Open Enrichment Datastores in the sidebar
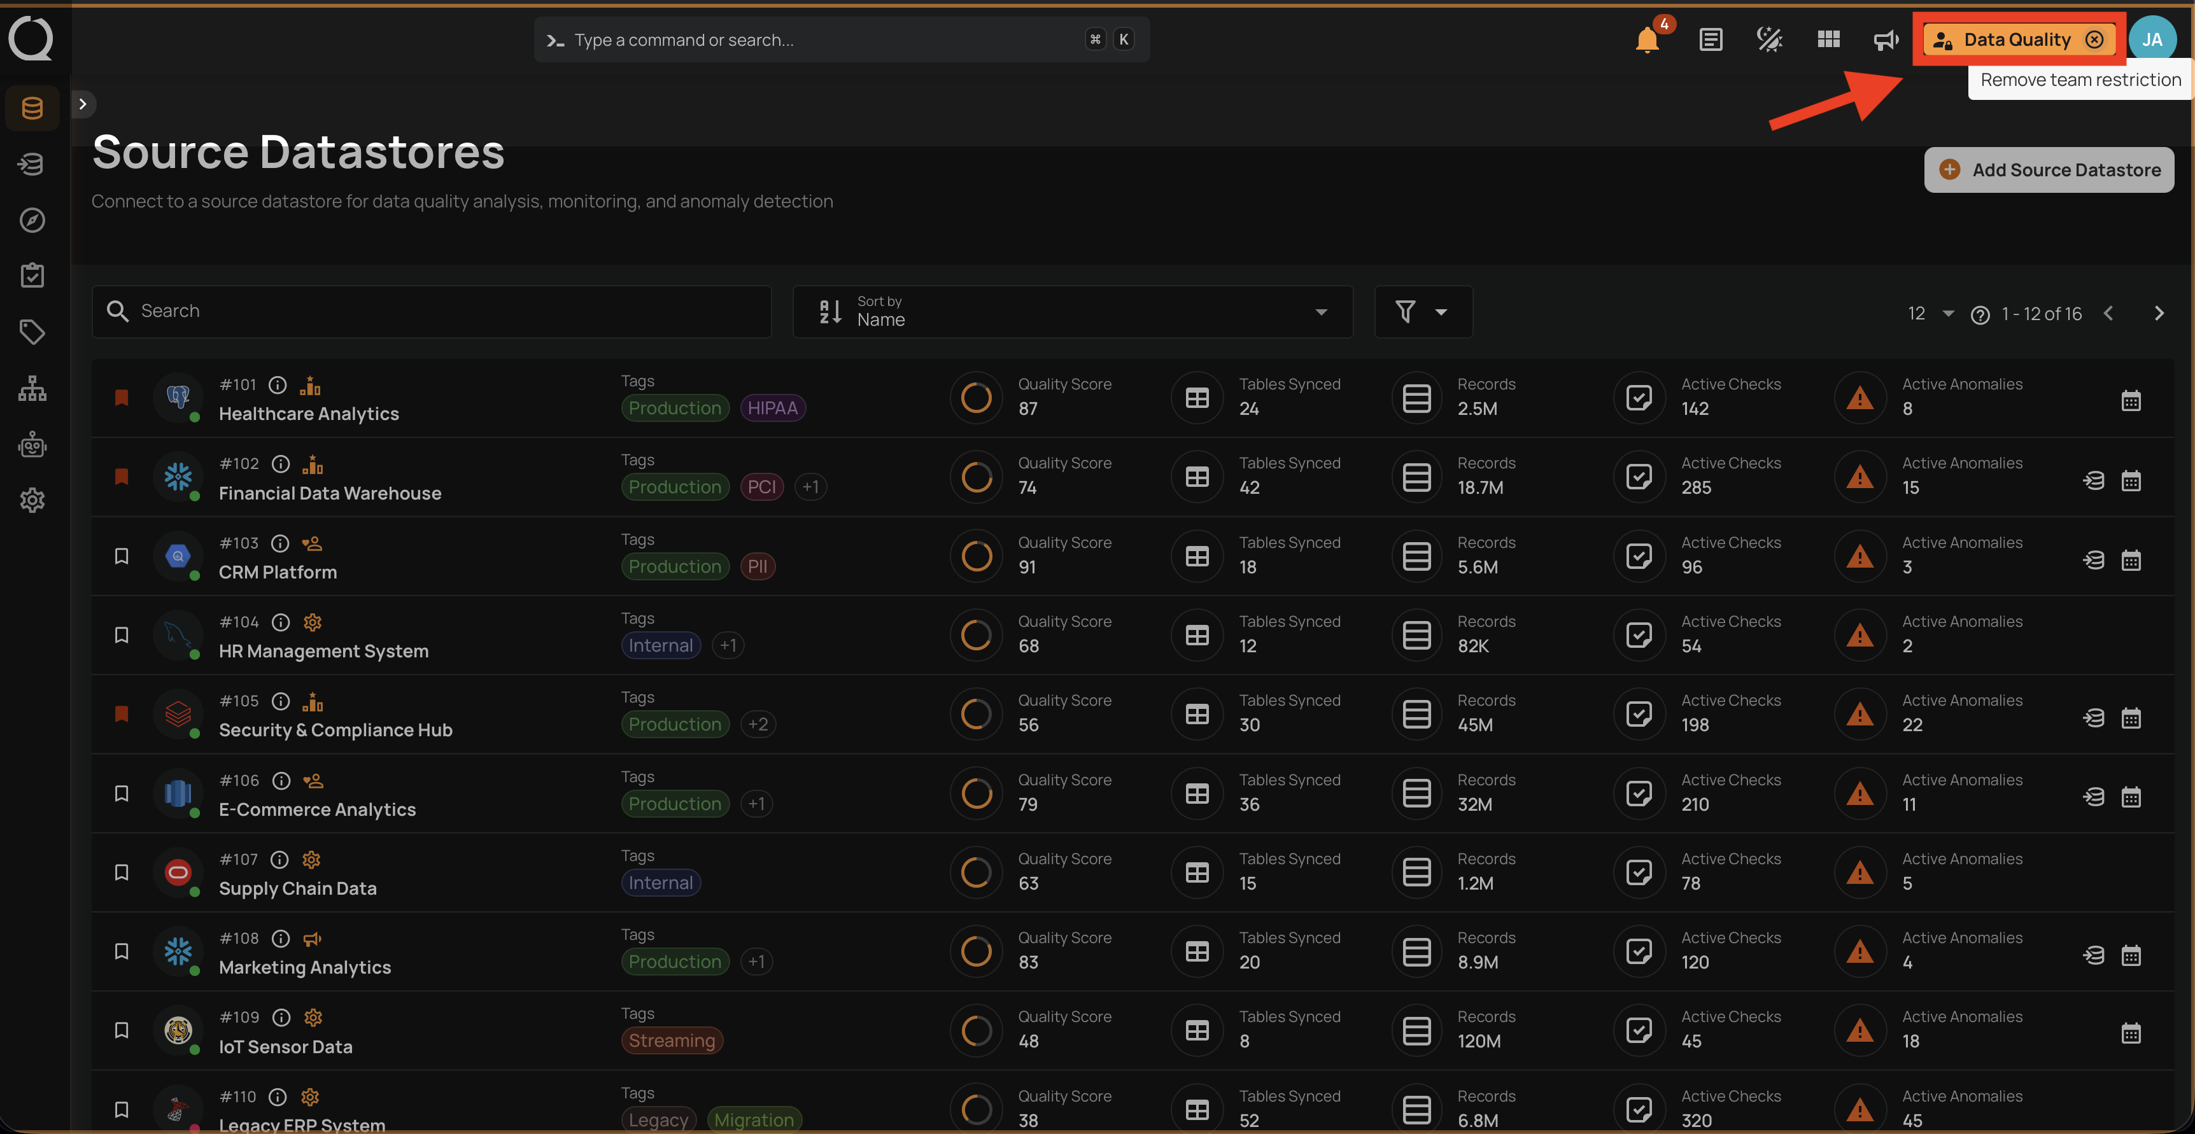Screen dimensions: 2195x1134 [32, 164]
